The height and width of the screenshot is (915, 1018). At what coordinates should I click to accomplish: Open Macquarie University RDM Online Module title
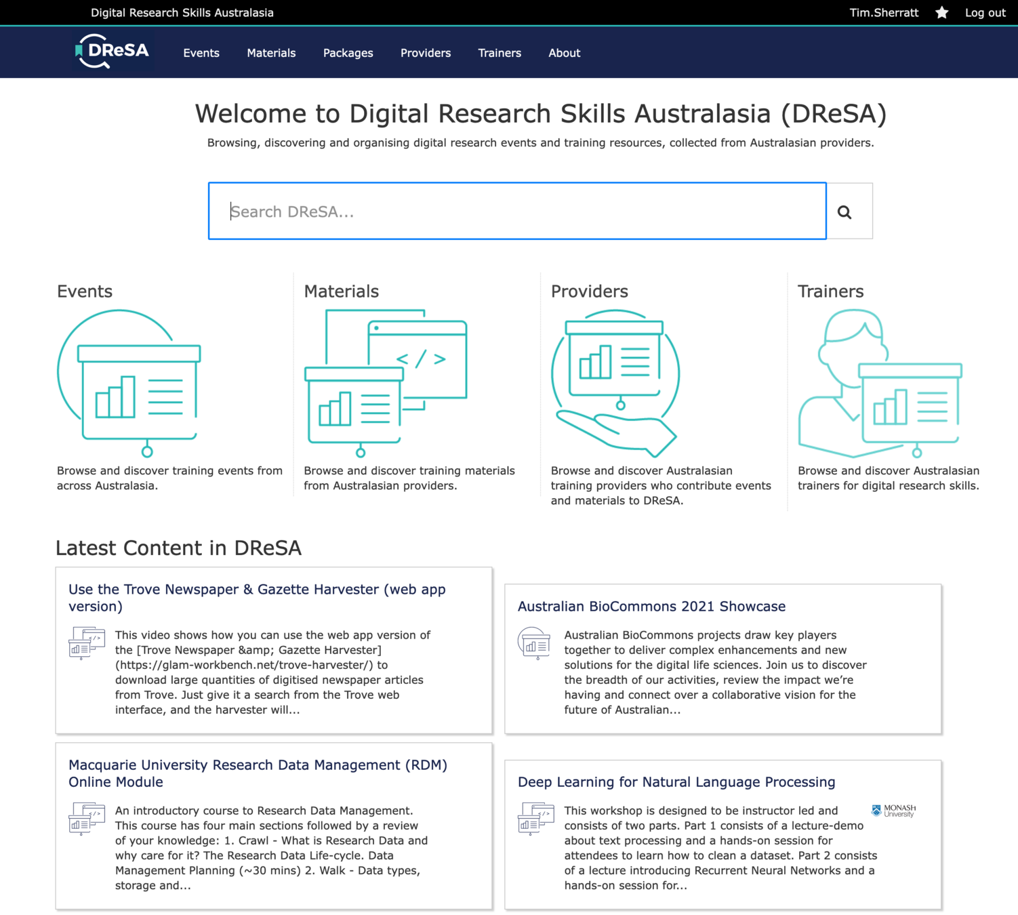pyautogui.click(x=258, y=773)
